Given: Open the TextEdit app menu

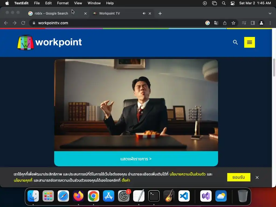Looking at the screenshot, I should point(21,3).
